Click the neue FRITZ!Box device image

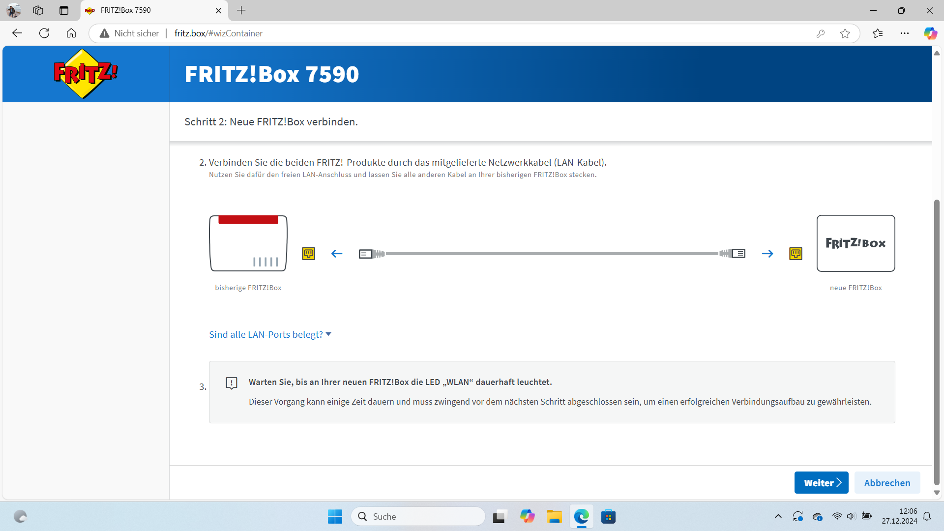pos(855,243)
